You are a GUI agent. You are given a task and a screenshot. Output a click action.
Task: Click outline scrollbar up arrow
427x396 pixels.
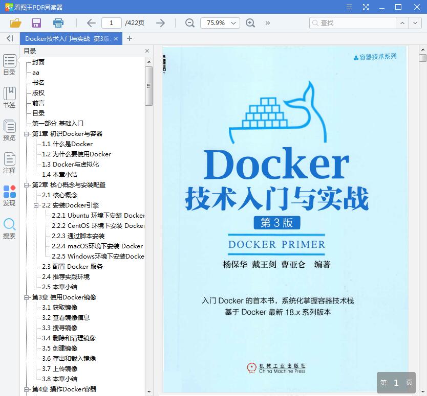tap(149, 62)
